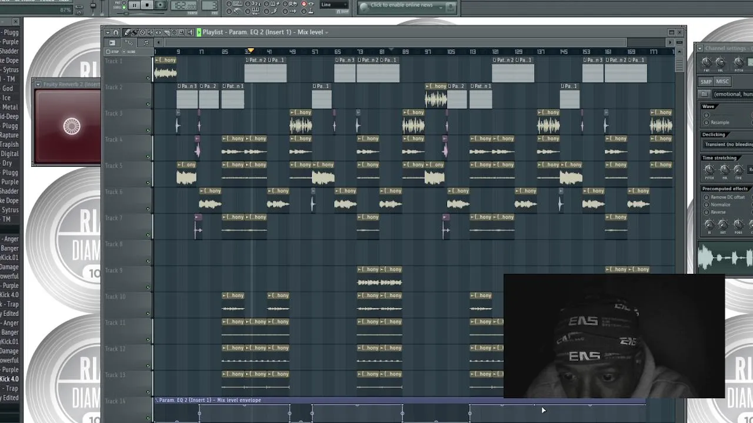Open the MISC tab in Channel settings
The image size is (753, 423).
722,82
